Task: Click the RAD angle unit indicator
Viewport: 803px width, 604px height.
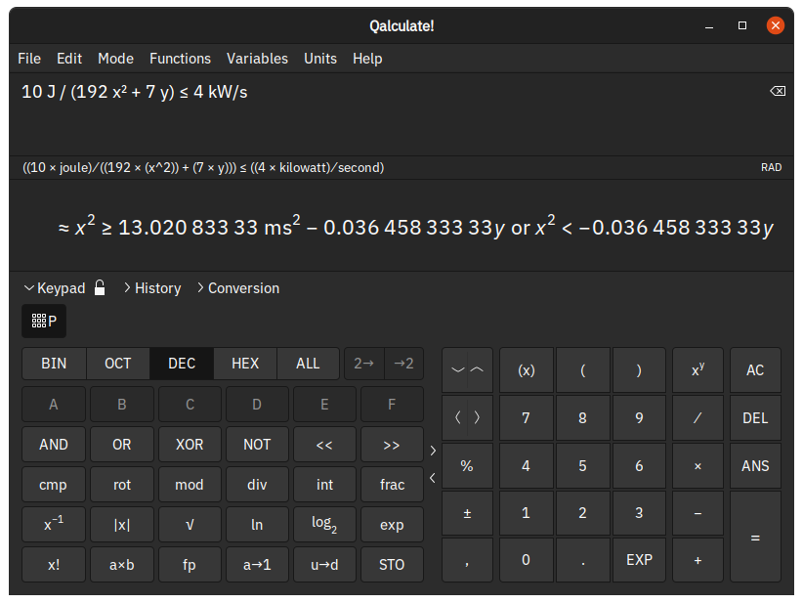Action: pos(771,167)
